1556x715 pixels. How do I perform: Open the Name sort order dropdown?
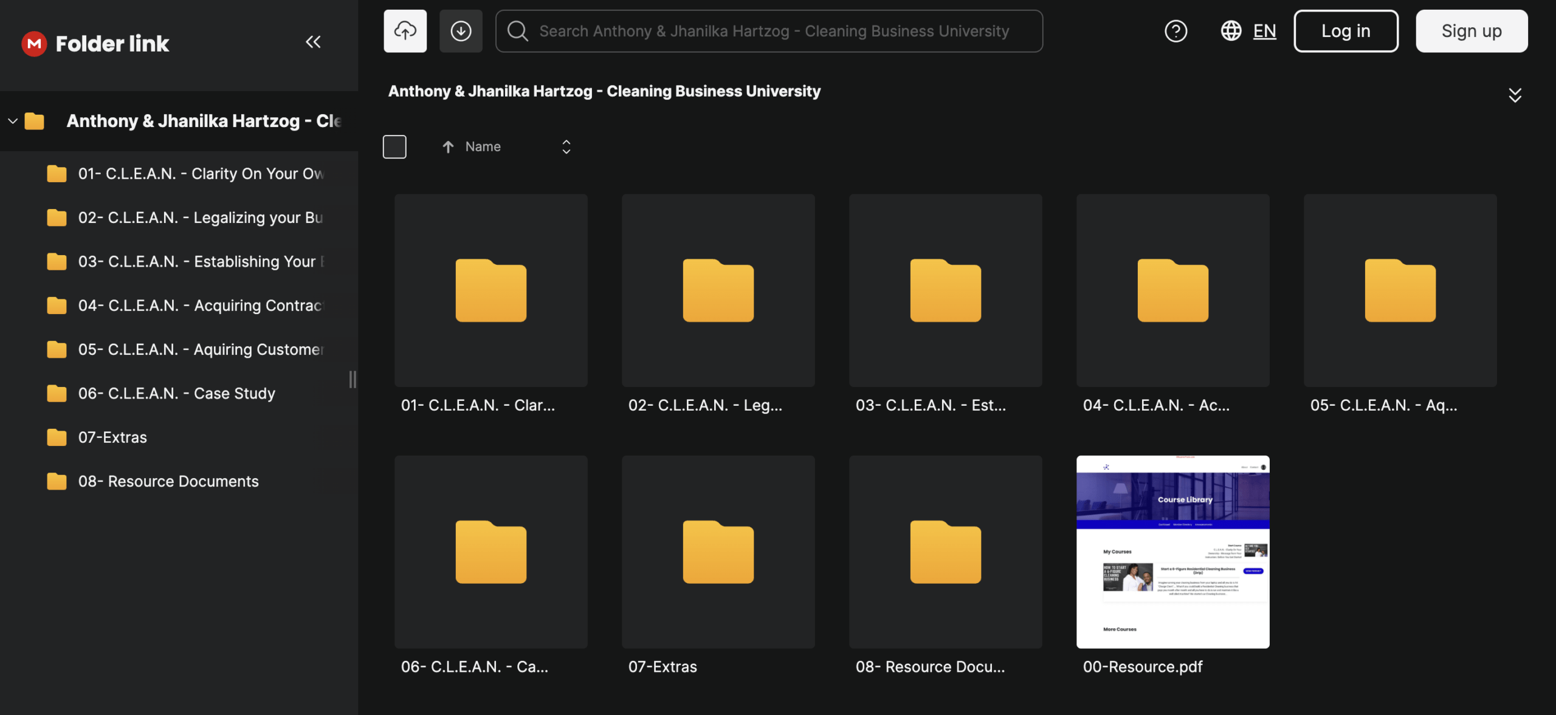click(566, 146)
